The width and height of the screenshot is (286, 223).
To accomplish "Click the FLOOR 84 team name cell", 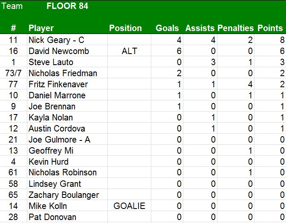I will [67, 6].
